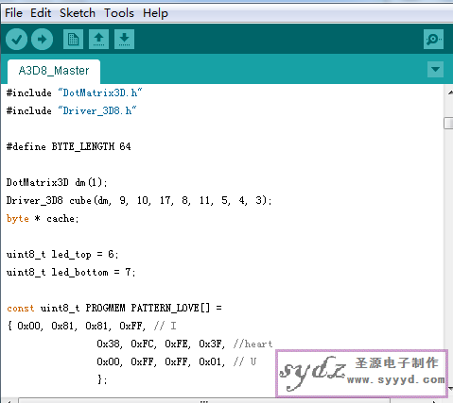
Task: Click the "PATTERN_LOVE[]" declaration text
Action: point(170,308)
